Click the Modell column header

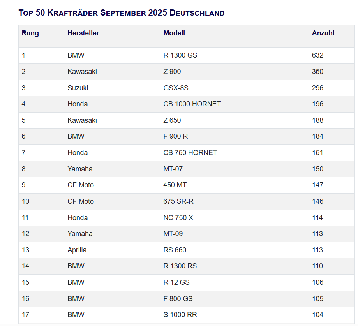pyautogui.click(x=174, y=33)
